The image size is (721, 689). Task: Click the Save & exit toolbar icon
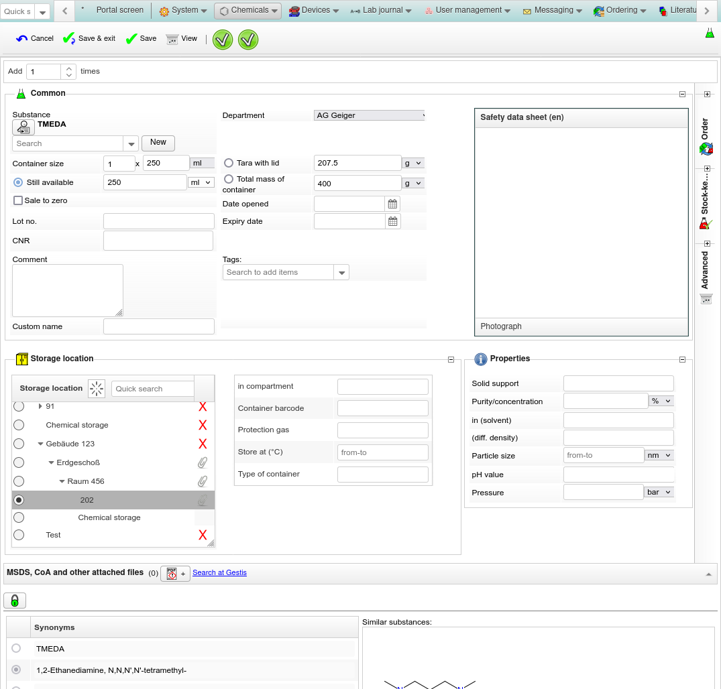pyautogui.click(x=69, y=39)
